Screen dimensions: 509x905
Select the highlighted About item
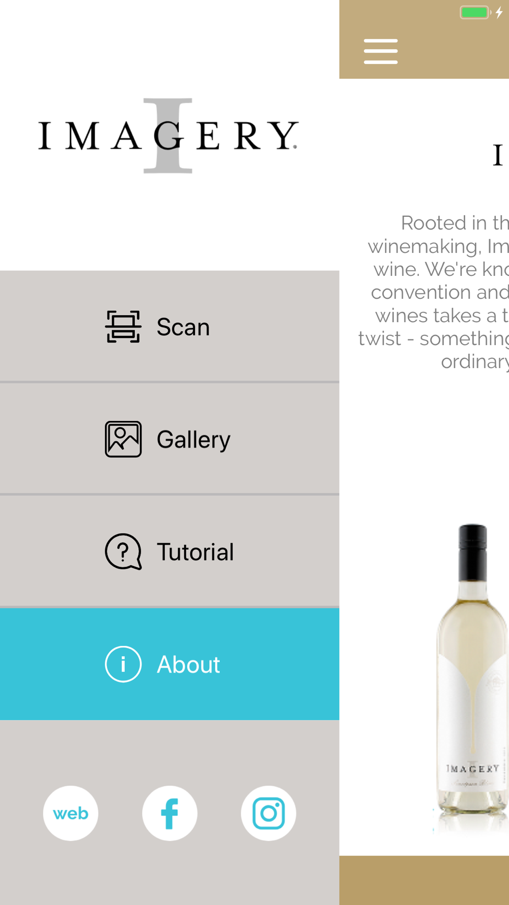pyautogui.click(x=169, y=664)
